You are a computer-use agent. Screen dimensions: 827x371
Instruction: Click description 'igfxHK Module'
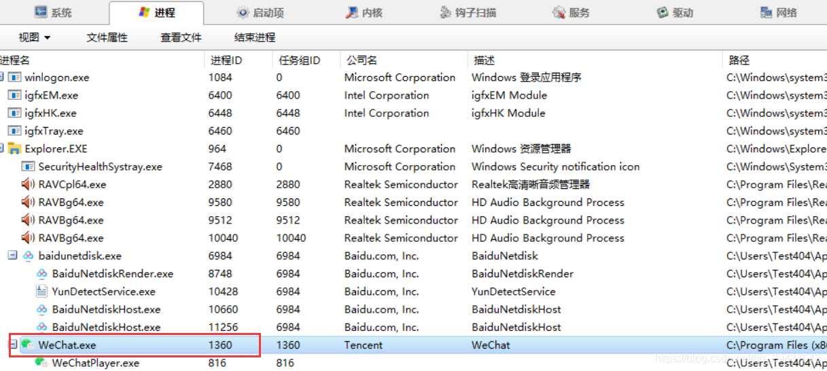(508, 113)
